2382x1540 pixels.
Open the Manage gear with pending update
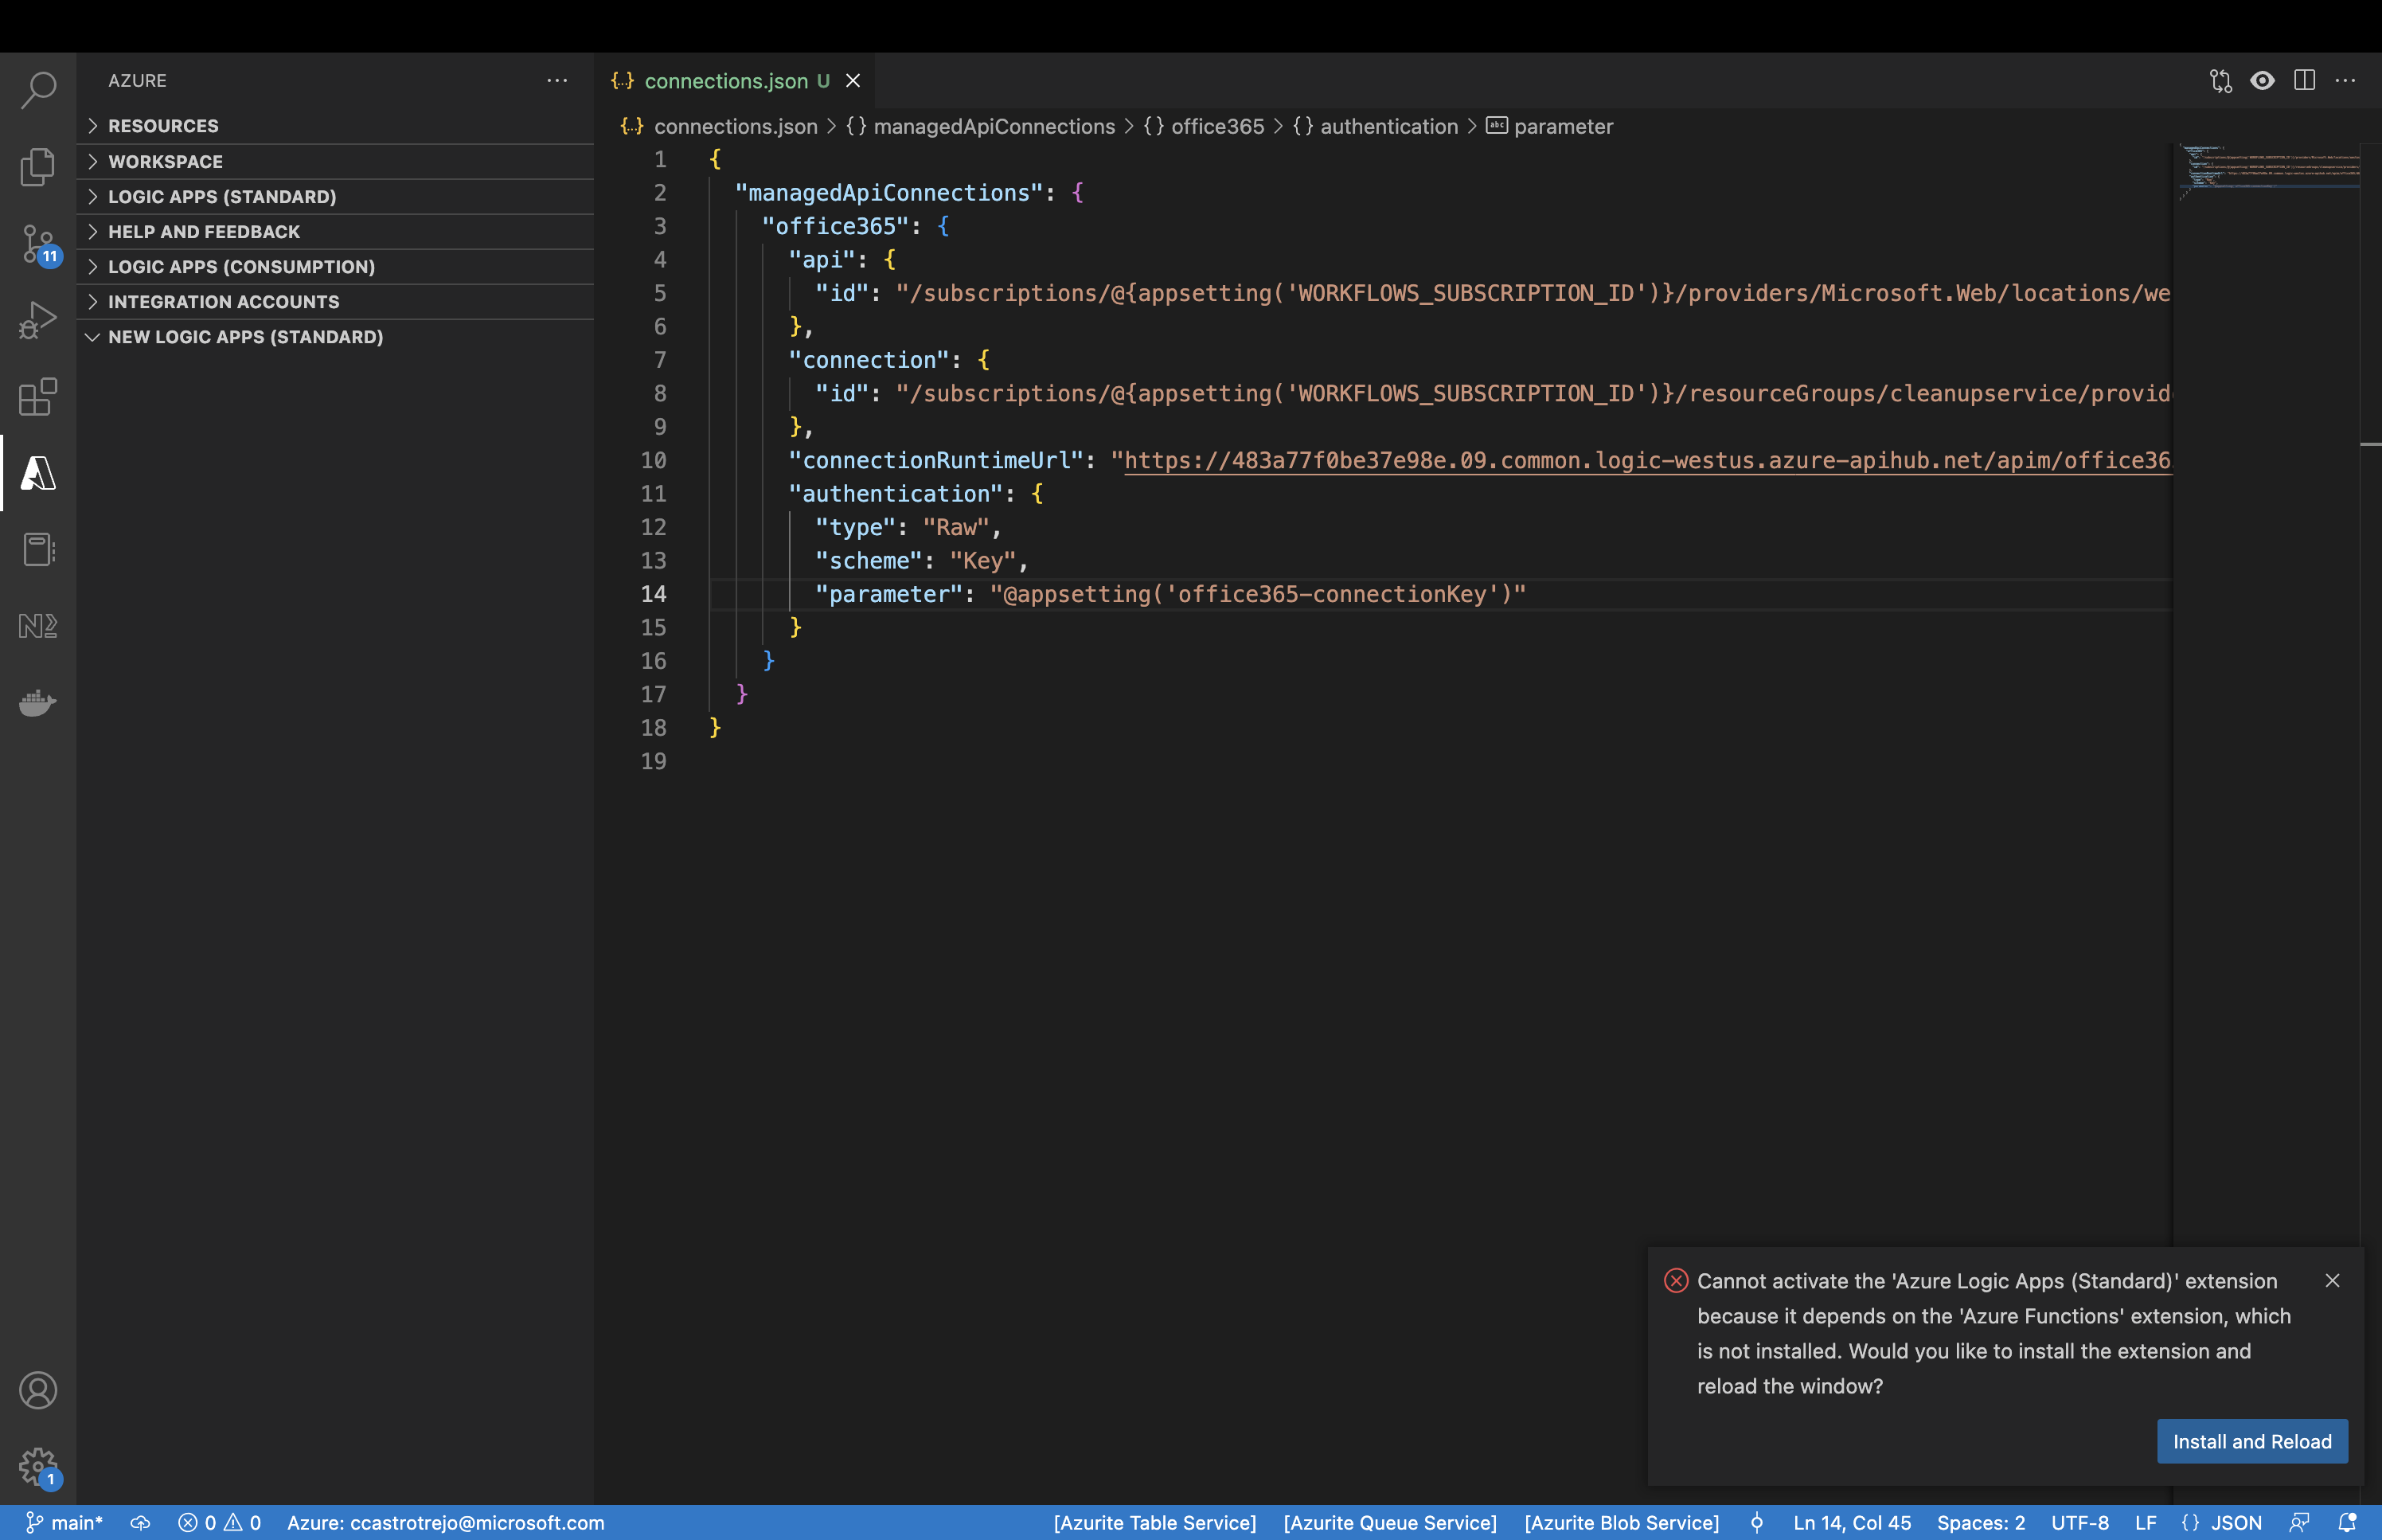click(x=37, y=1466)
